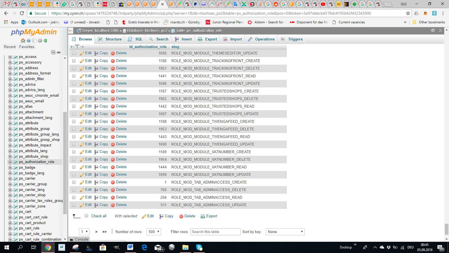The width and height of the screenshot is (449, 253).
Task: Expand ps_alias tree node
Action: [10, 107]
